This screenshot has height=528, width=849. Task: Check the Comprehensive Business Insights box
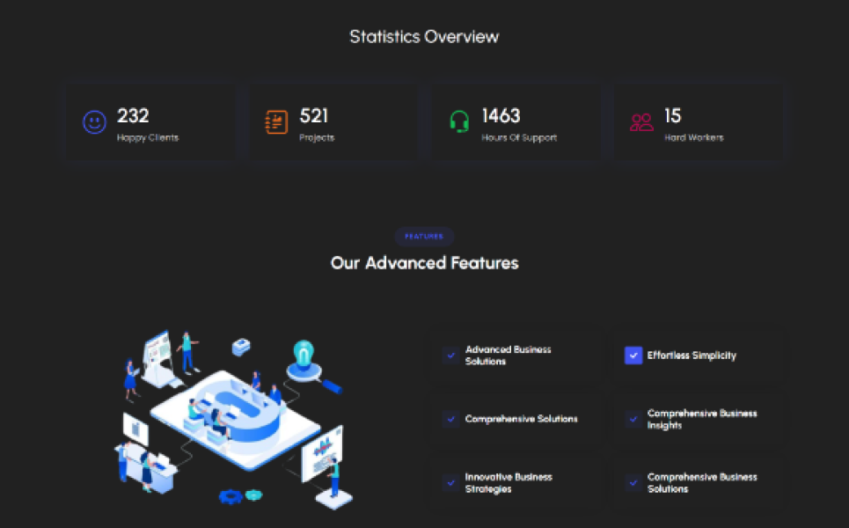633,419
